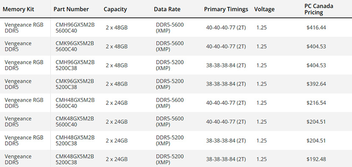Click the Voltage column header

pos(264,9)
